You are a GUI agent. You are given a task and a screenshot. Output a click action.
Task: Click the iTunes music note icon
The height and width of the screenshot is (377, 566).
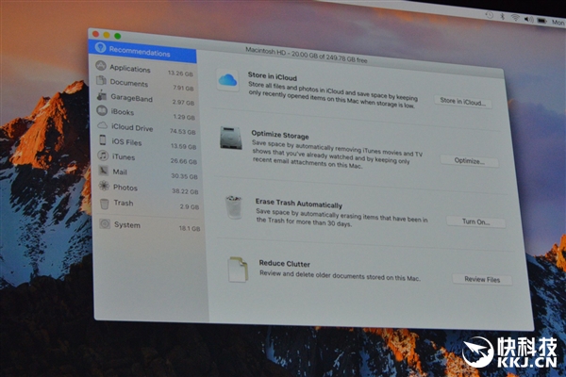pyautogui.click(x=103, y=156)
